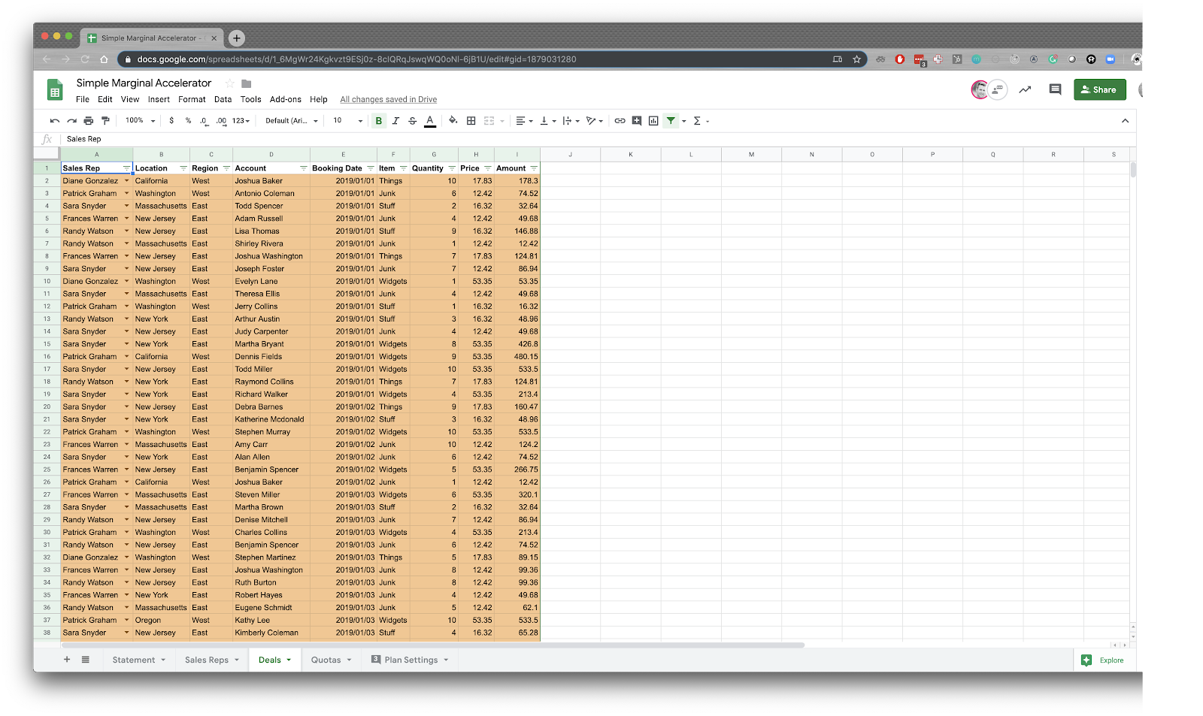Toggle the filter on the toolbar
1203x716 pixels.
671,120
